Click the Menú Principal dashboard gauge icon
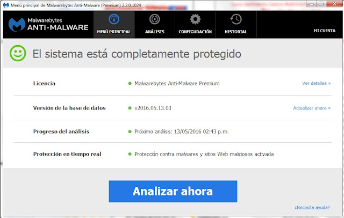The width and height of the screenshot is (344, 218). [x=114, y=19]
